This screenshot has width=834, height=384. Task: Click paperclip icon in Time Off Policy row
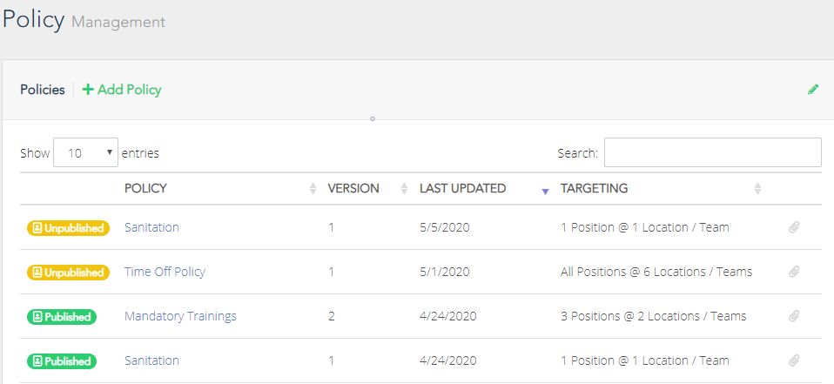[794, 272]
